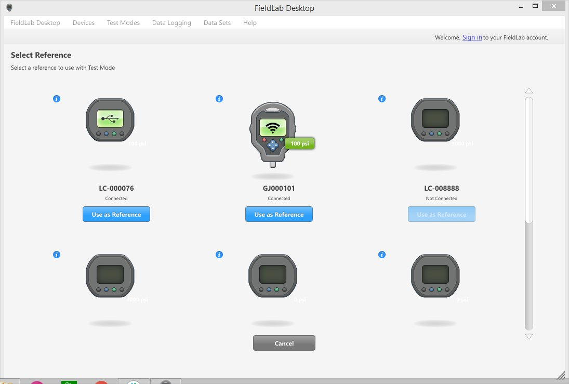Click the LC-000076 device name

tap(116, 188)
